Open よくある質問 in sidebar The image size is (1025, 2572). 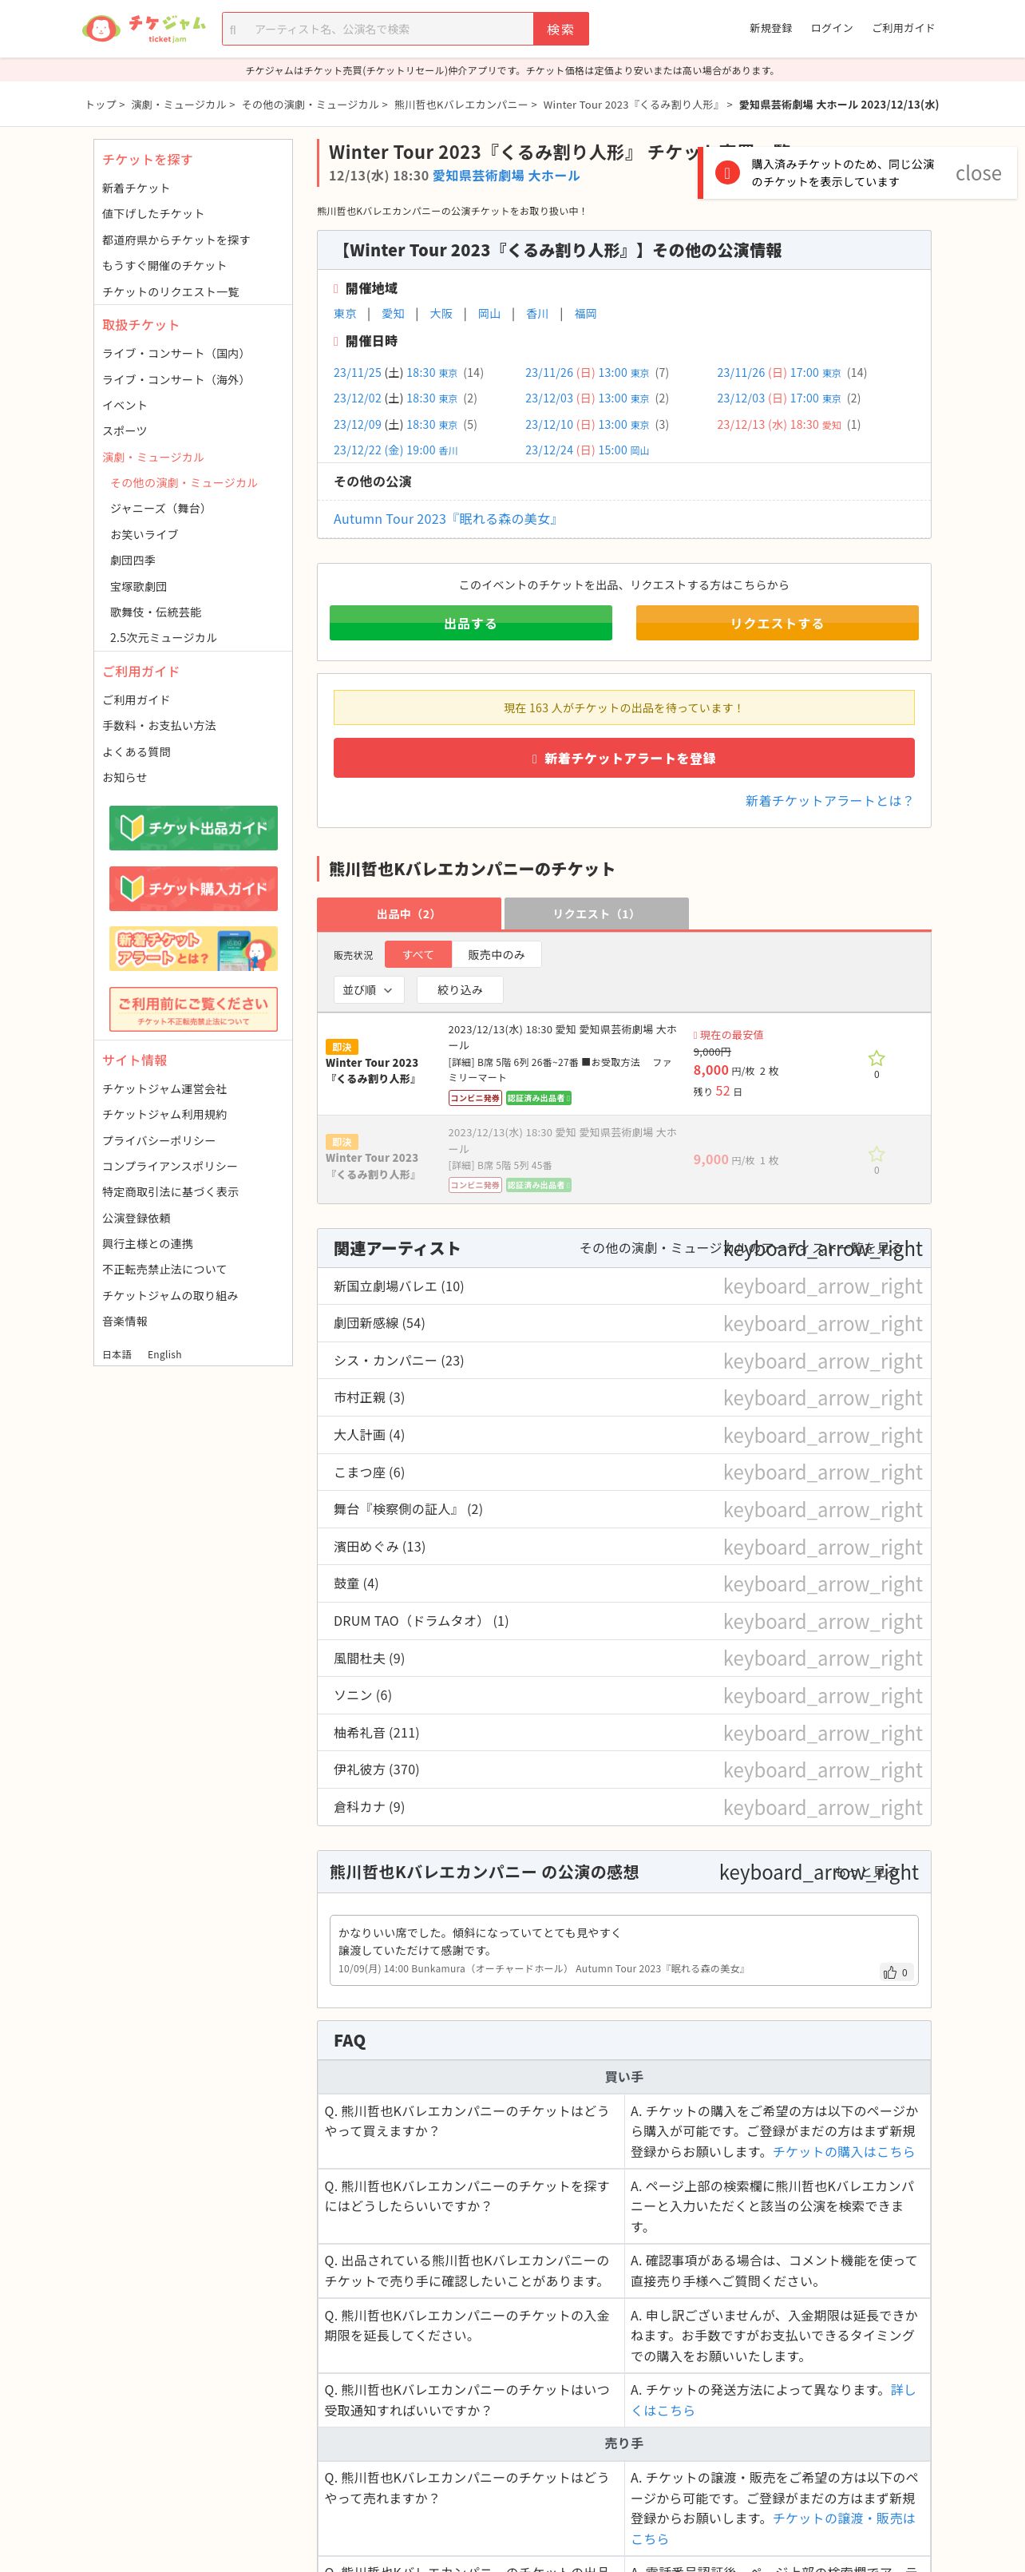[136, 752]
